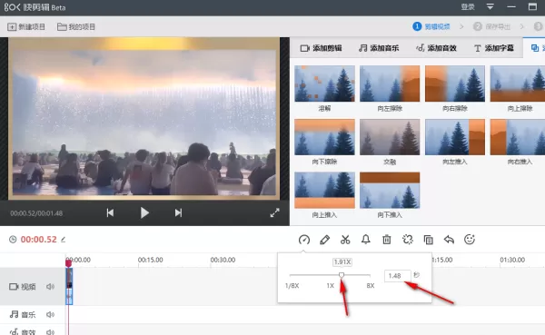
Task: Click the partly visible transitions tab icon
Action: [535, 48]
